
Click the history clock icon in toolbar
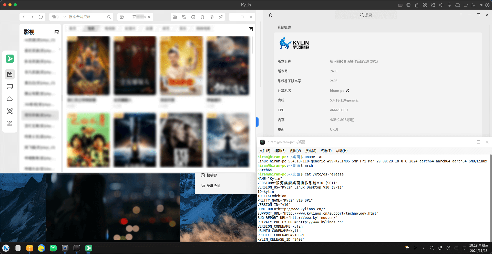click(193, 17)
